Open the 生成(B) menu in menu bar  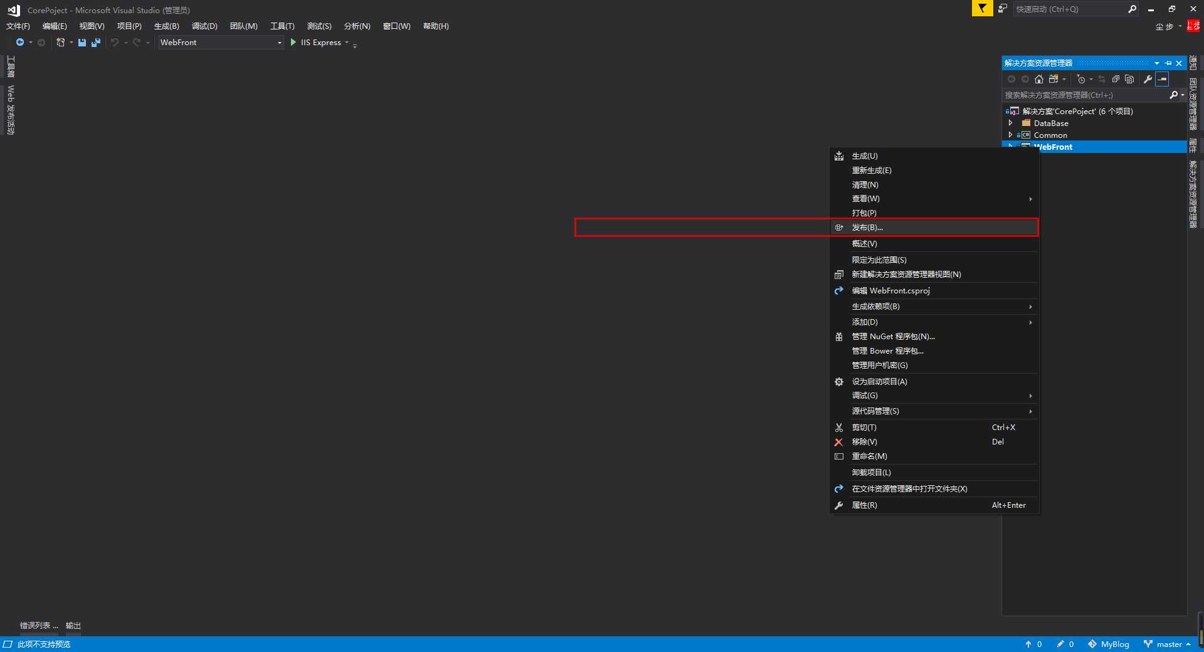tap(167, 26)
